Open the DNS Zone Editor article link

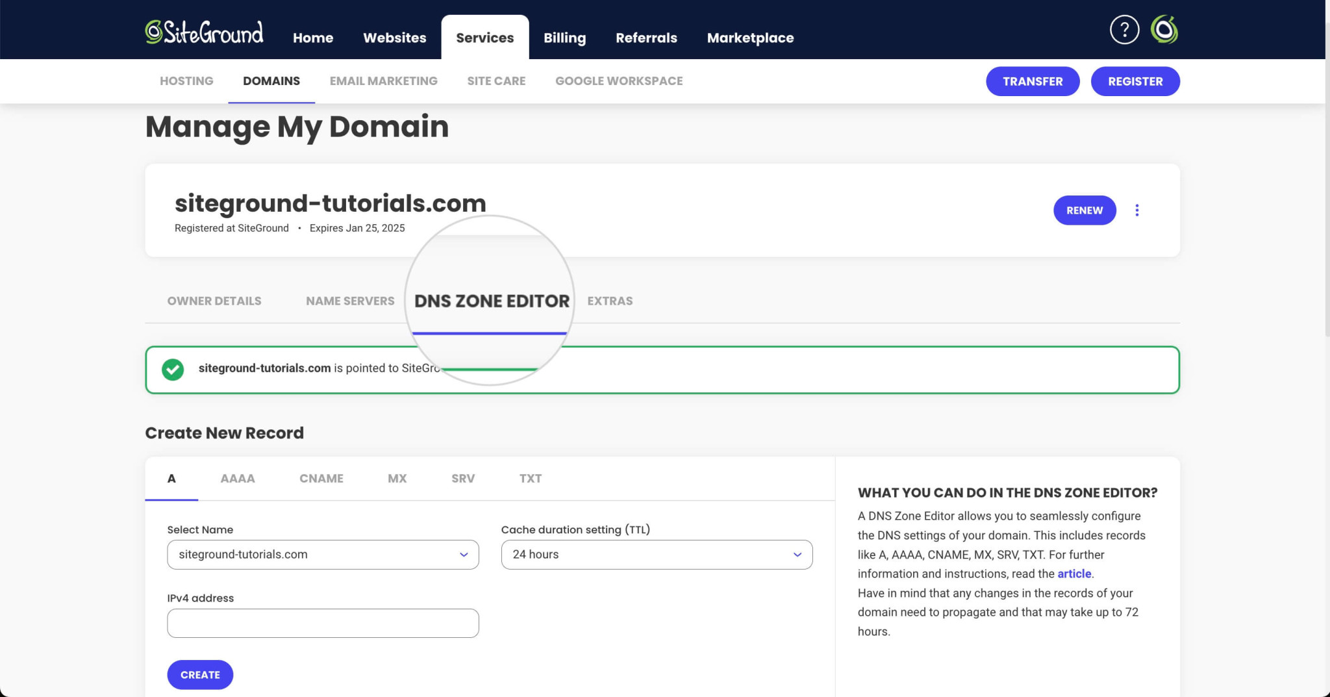pyautogui.click(x=1074, y=574)
